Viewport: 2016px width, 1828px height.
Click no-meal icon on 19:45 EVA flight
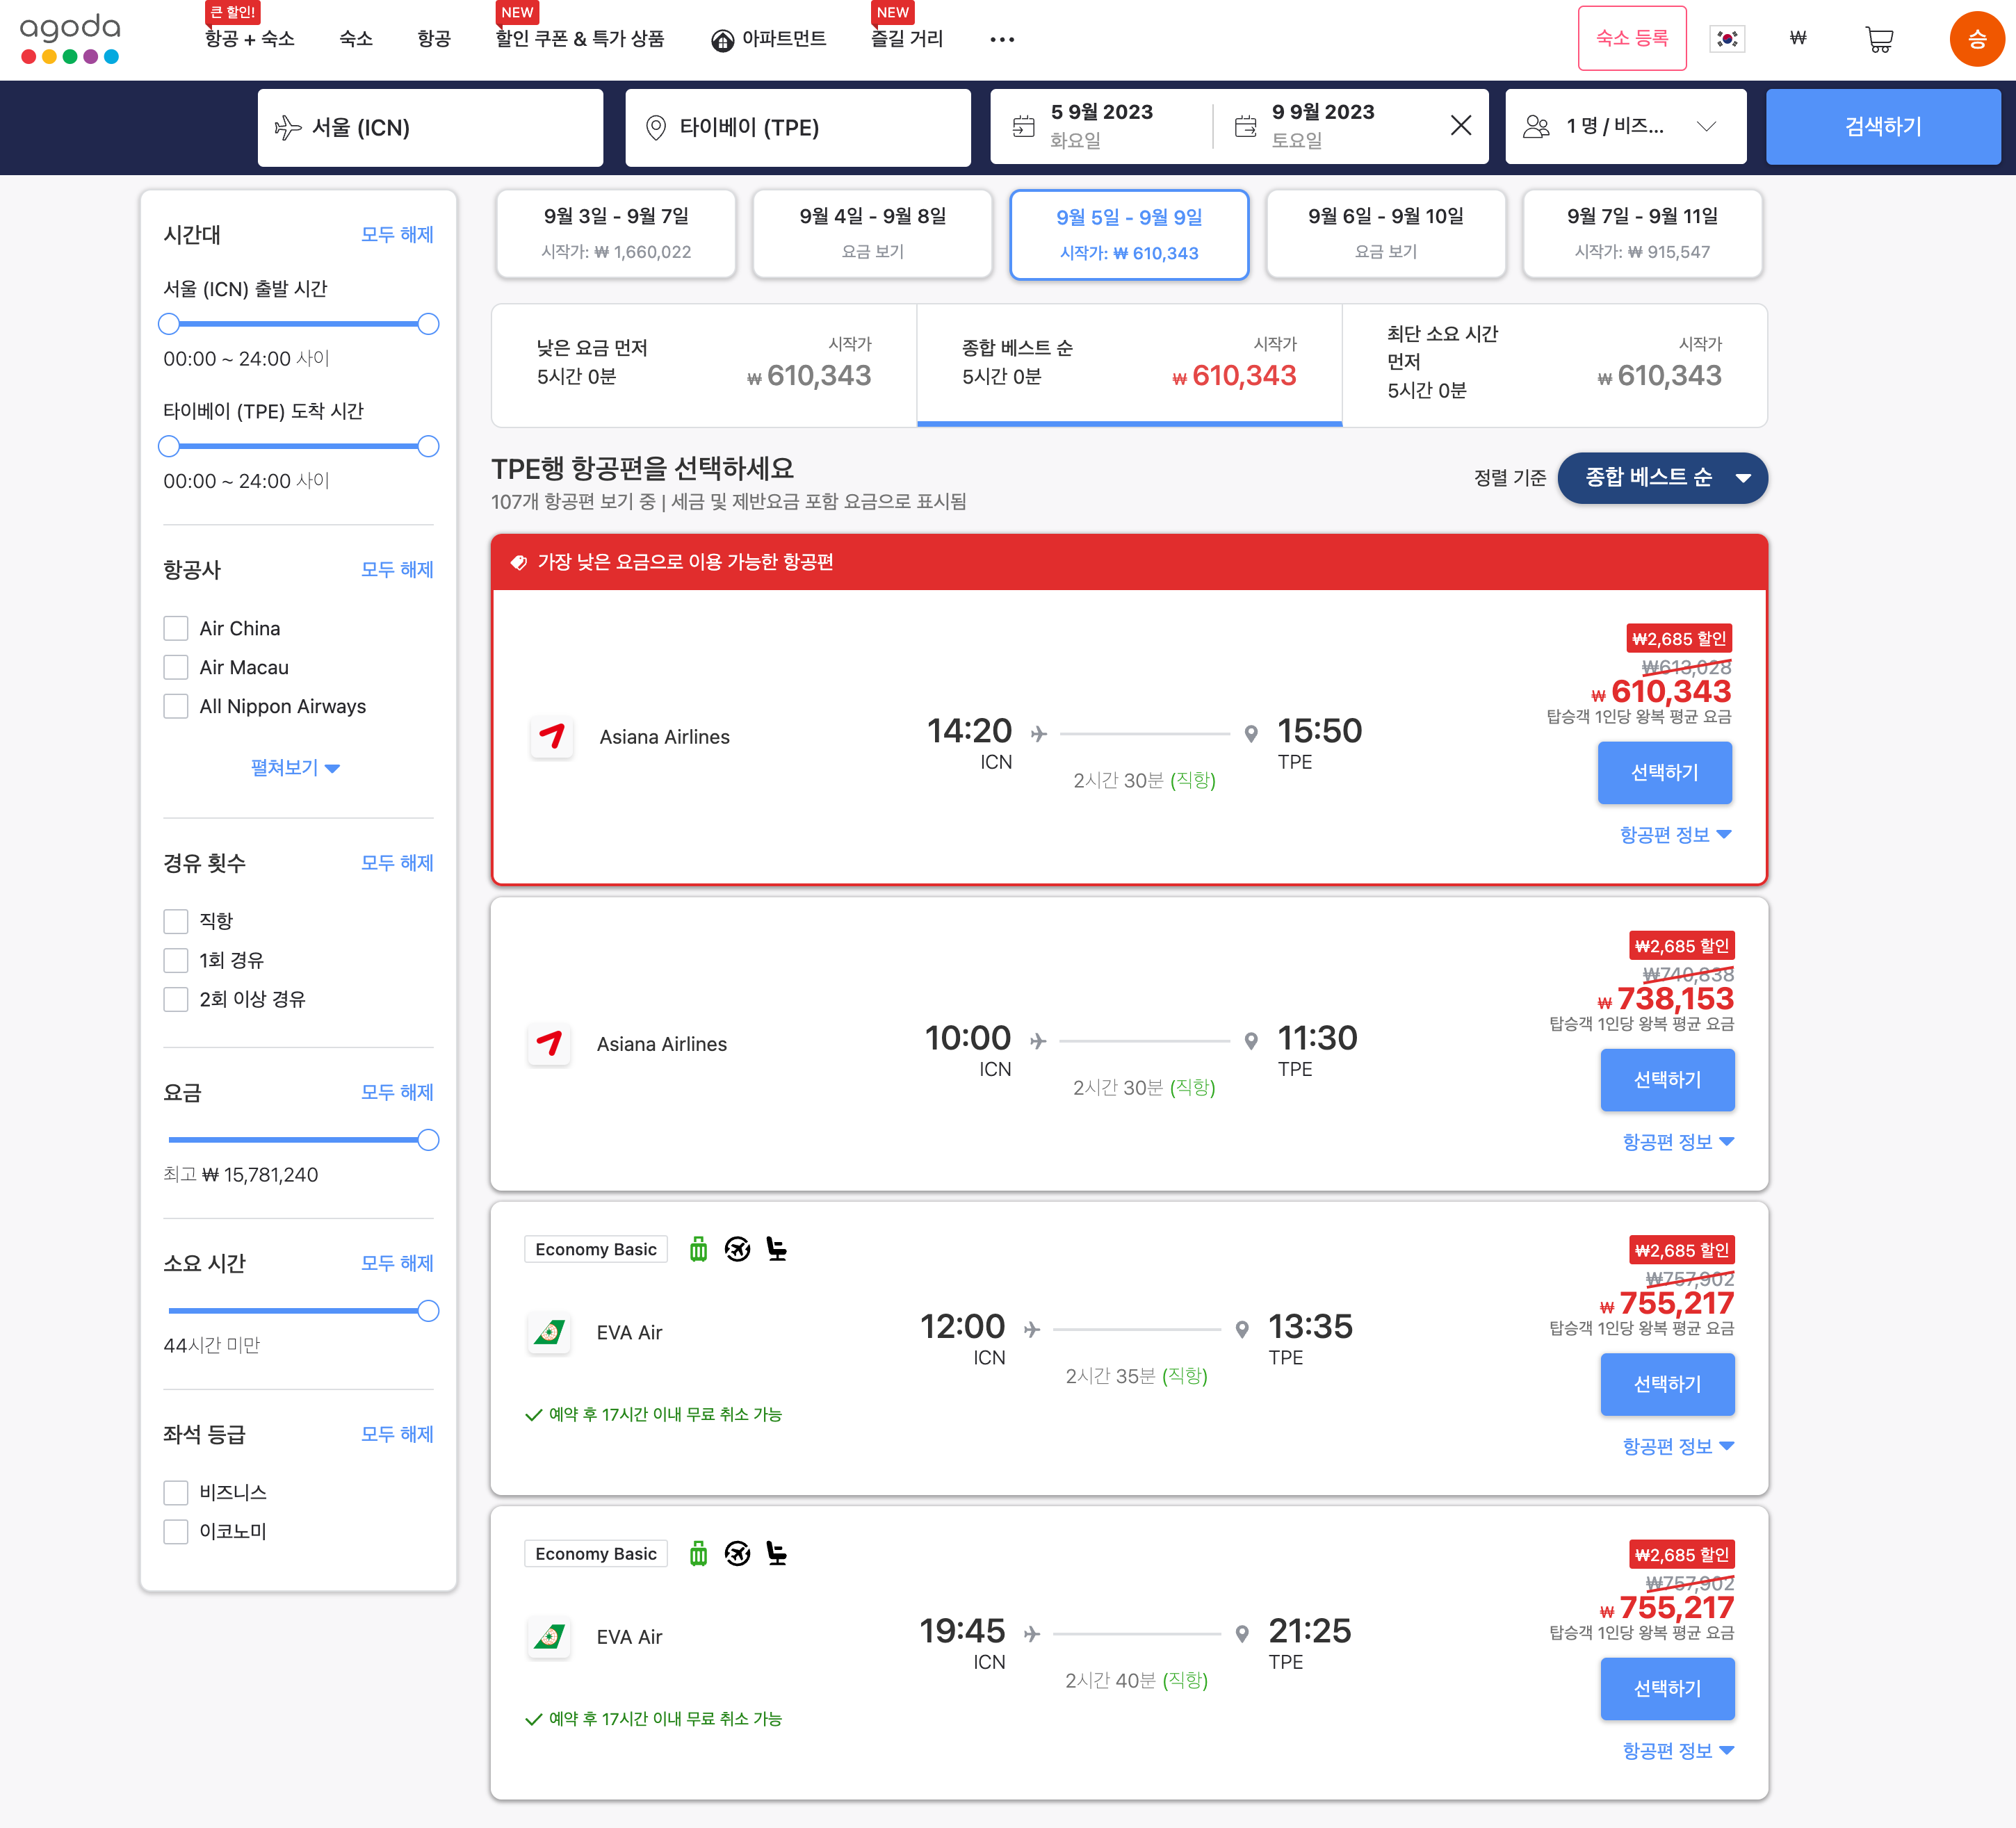[737, 1553]
